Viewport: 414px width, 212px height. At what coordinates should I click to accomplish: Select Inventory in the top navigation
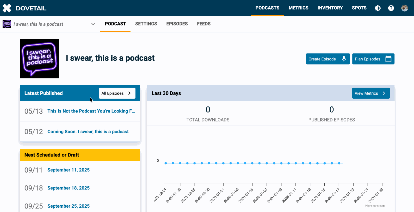330,8
